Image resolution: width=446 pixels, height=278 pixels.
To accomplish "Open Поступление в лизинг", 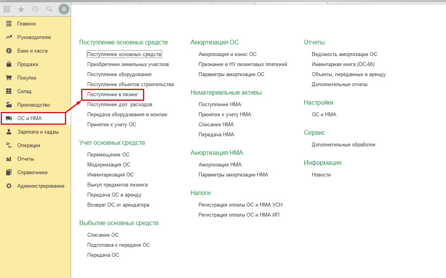I will click(x=112, y=94).
